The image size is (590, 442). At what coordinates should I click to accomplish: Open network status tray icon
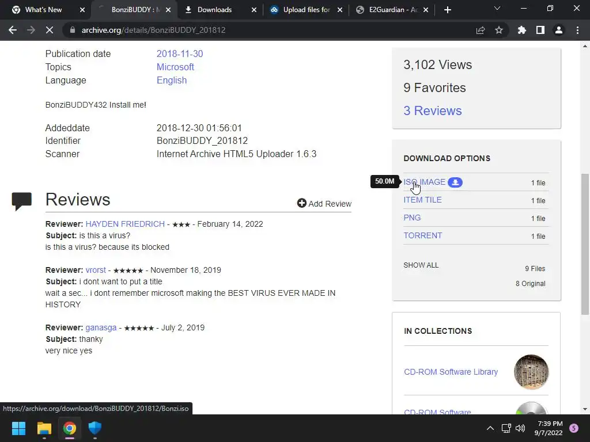click(506, 428)
